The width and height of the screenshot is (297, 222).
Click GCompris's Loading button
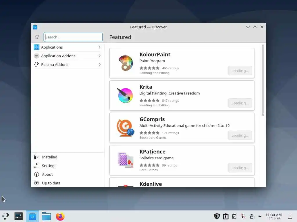click(x=240, y=135)
